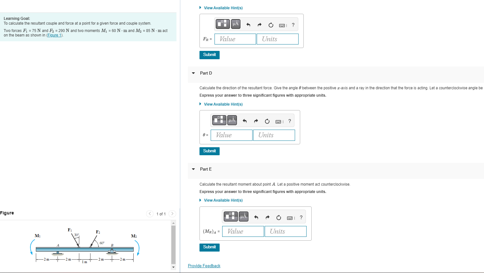This screenshot has width=484, height=273.
Task: Collapse the Part E section
Action: (193, 169)
